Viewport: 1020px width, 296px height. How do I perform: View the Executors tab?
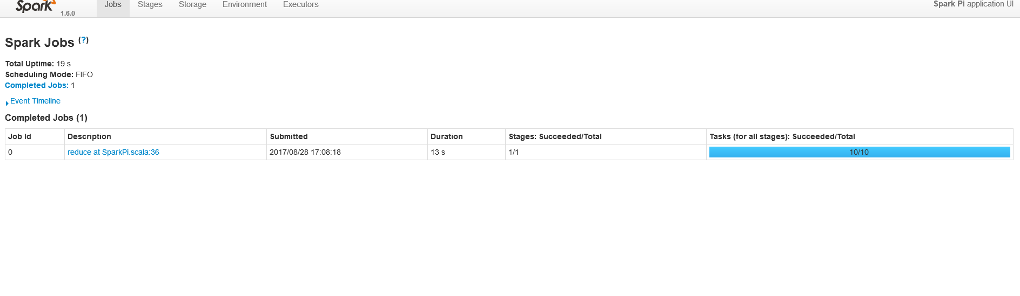click(x=301, y=5)
